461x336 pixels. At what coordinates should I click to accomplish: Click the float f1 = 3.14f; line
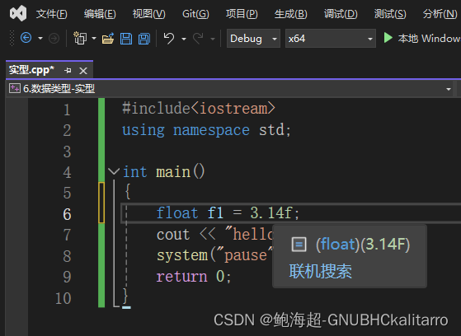click(x=228, y=213)
